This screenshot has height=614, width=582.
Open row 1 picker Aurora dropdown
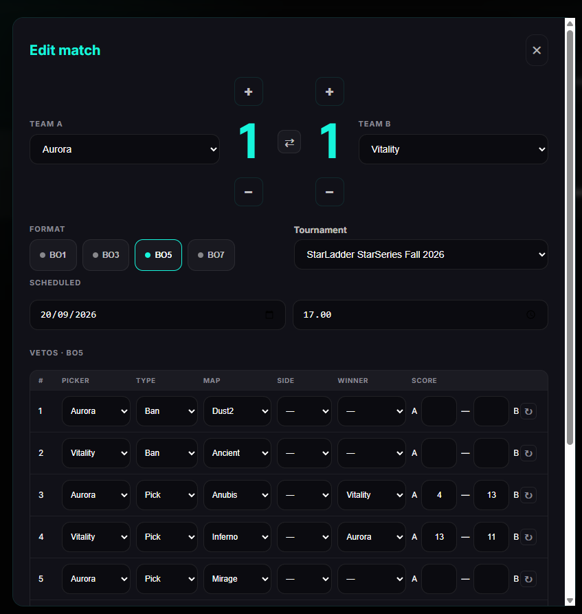[x=96, y=411]
